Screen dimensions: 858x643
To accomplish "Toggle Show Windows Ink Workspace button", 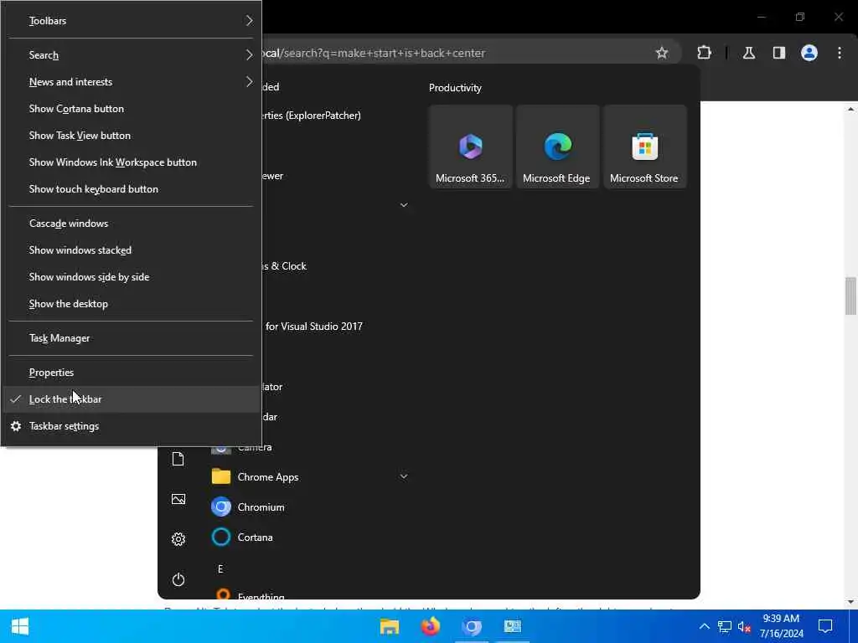I will [x=132, y=162].
